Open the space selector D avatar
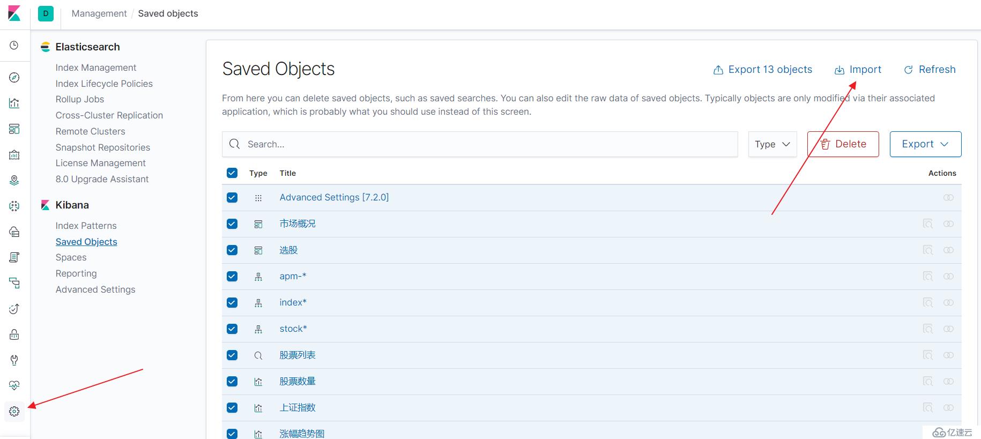 [x=46, y=13]
